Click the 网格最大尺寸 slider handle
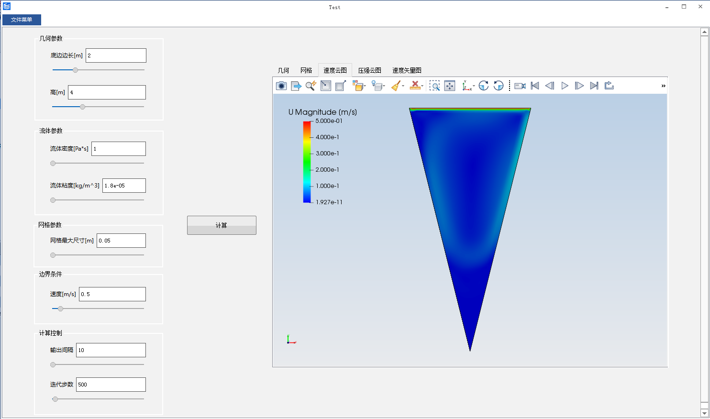 pyautogui.click(x=53, y=255)
